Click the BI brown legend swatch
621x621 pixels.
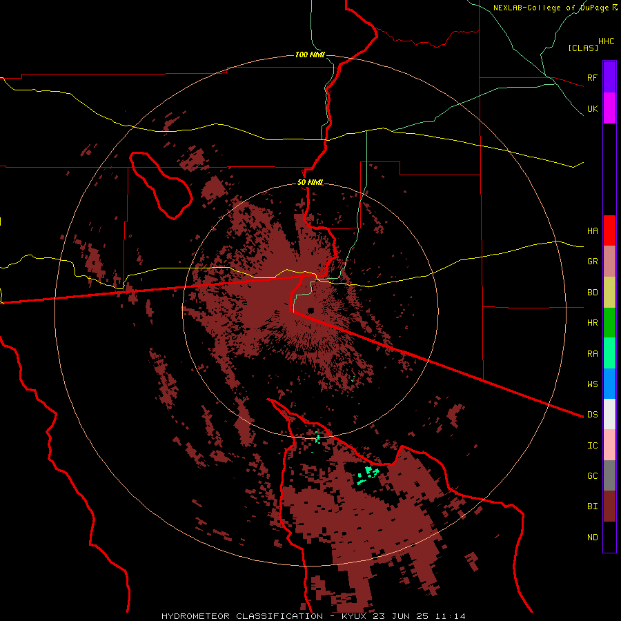pyautogui.click(x=609, y=506)
